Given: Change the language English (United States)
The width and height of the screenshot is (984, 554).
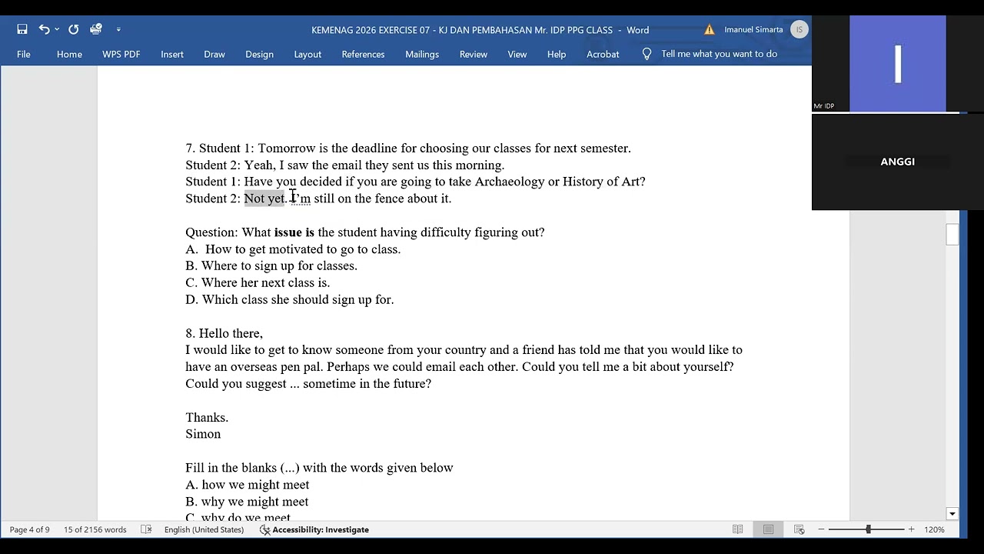Looking at the screenshot, I should pyautogui.click(x=204, y=529).
